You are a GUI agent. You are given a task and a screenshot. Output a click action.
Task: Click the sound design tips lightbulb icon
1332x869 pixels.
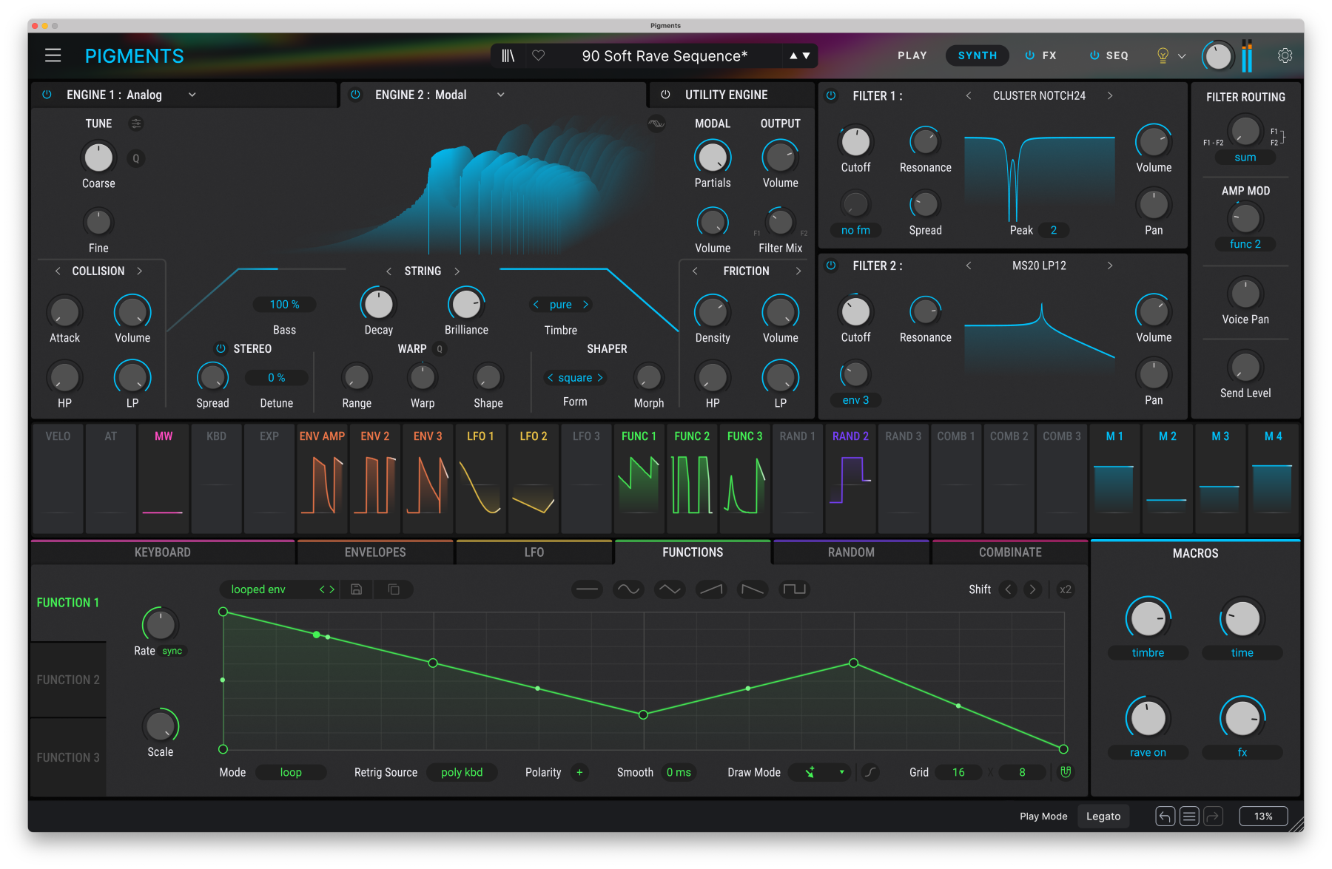[x=1163, y=55]
